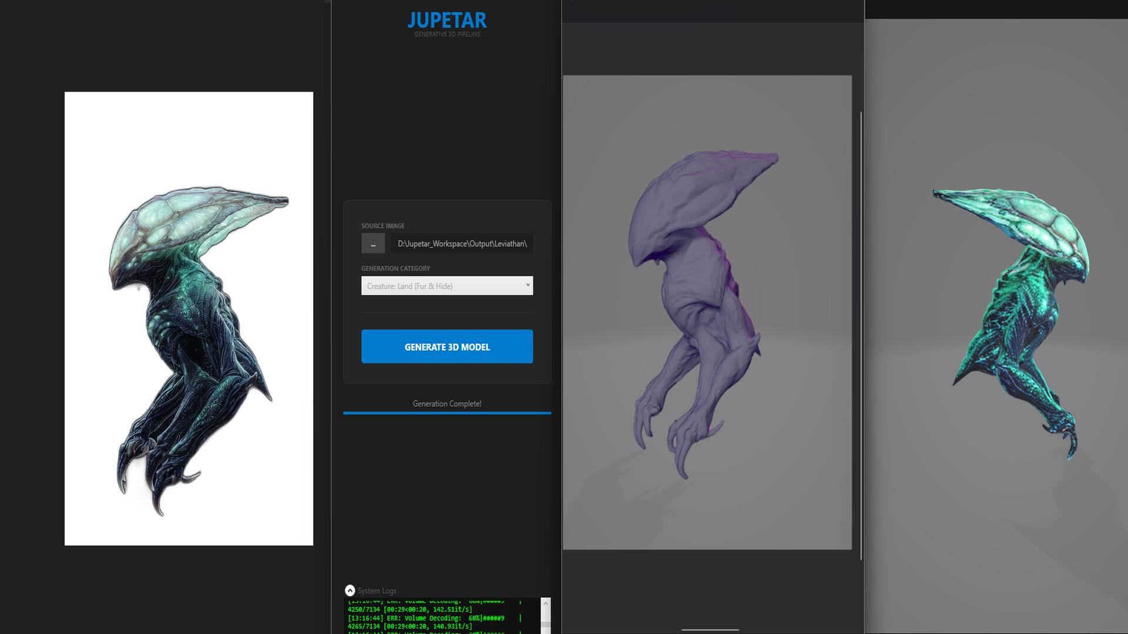Click the log scrollbar up arrow
The height and width of the screenshot is (634, 1128).
pyautogui.click(x=546, y=603)
